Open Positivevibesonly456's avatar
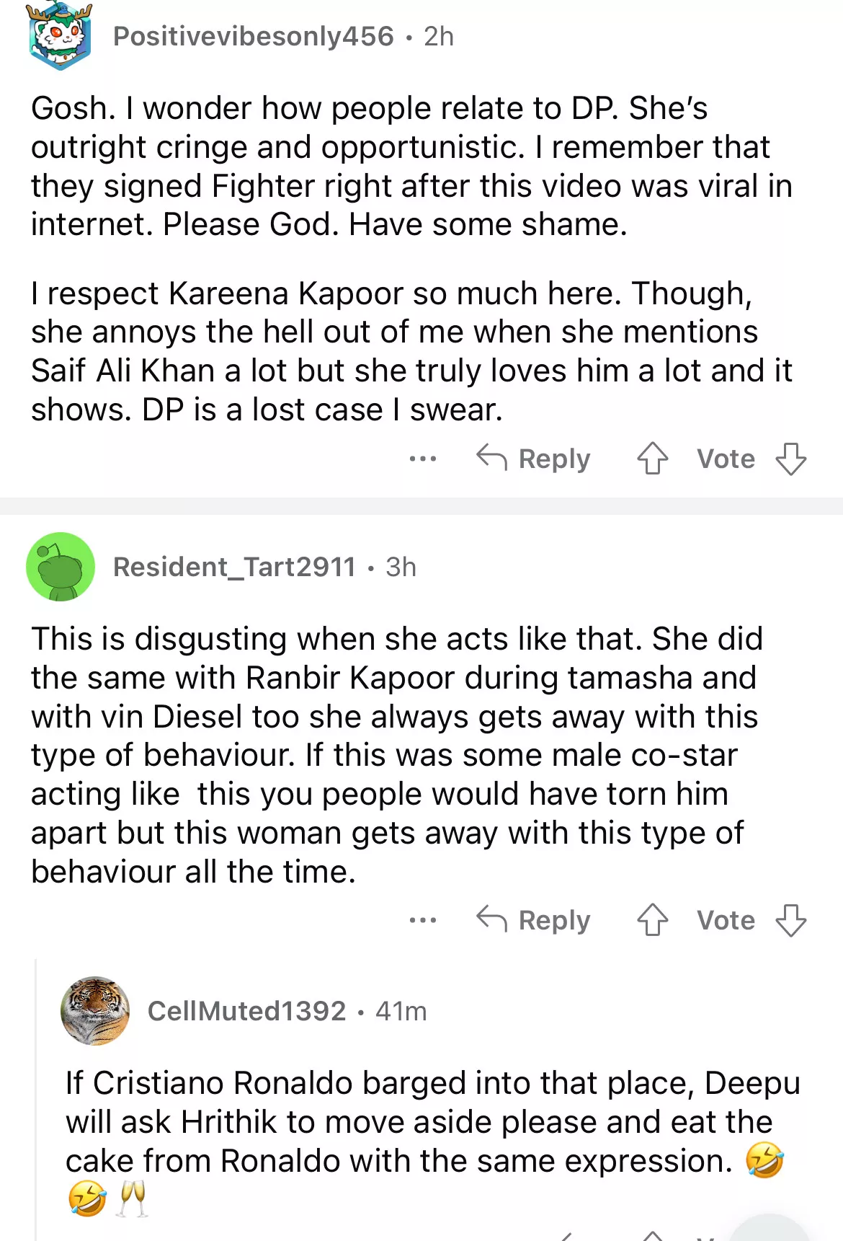 coord(60,37)
